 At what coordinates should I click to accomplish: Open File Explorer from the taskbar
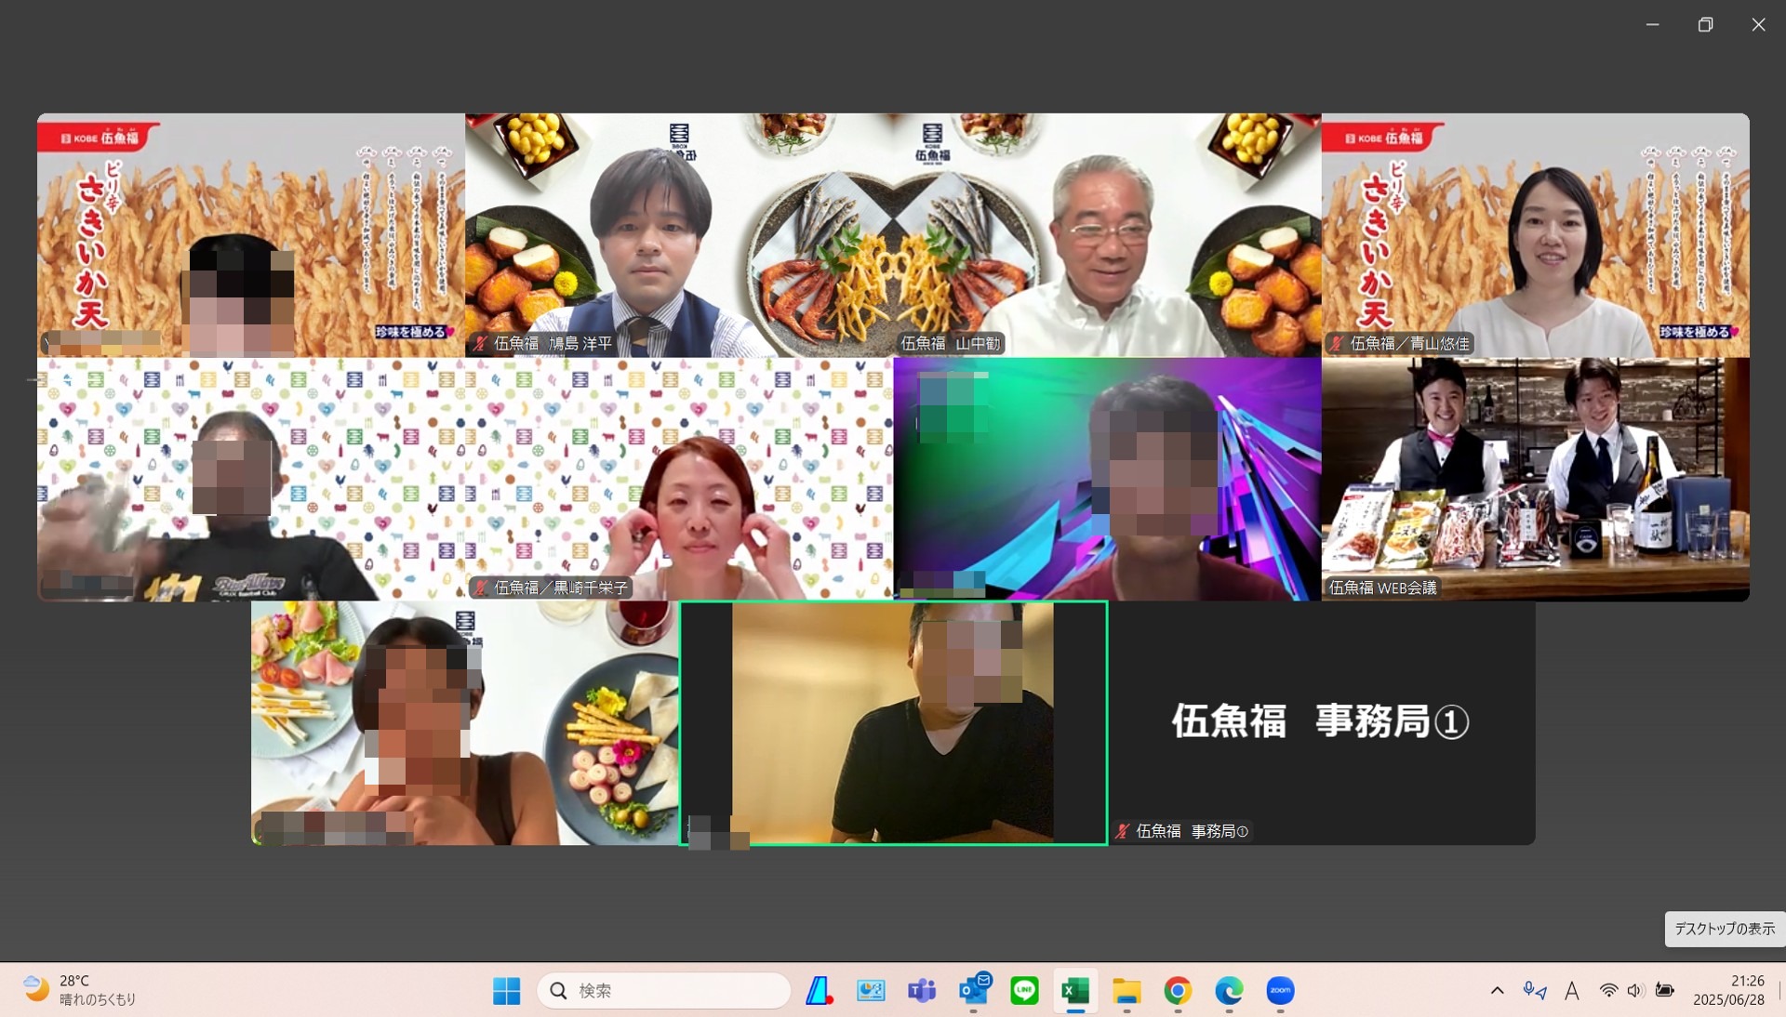coord(1126,991)
